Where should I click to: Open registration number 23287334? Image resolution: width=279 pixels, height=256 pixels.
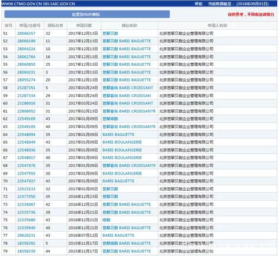(26, 96)
